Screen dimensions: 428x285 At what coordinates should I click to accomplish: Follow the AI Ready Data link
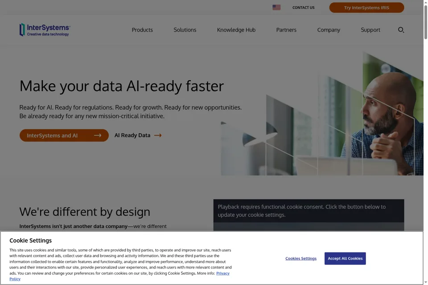(138, 135)
